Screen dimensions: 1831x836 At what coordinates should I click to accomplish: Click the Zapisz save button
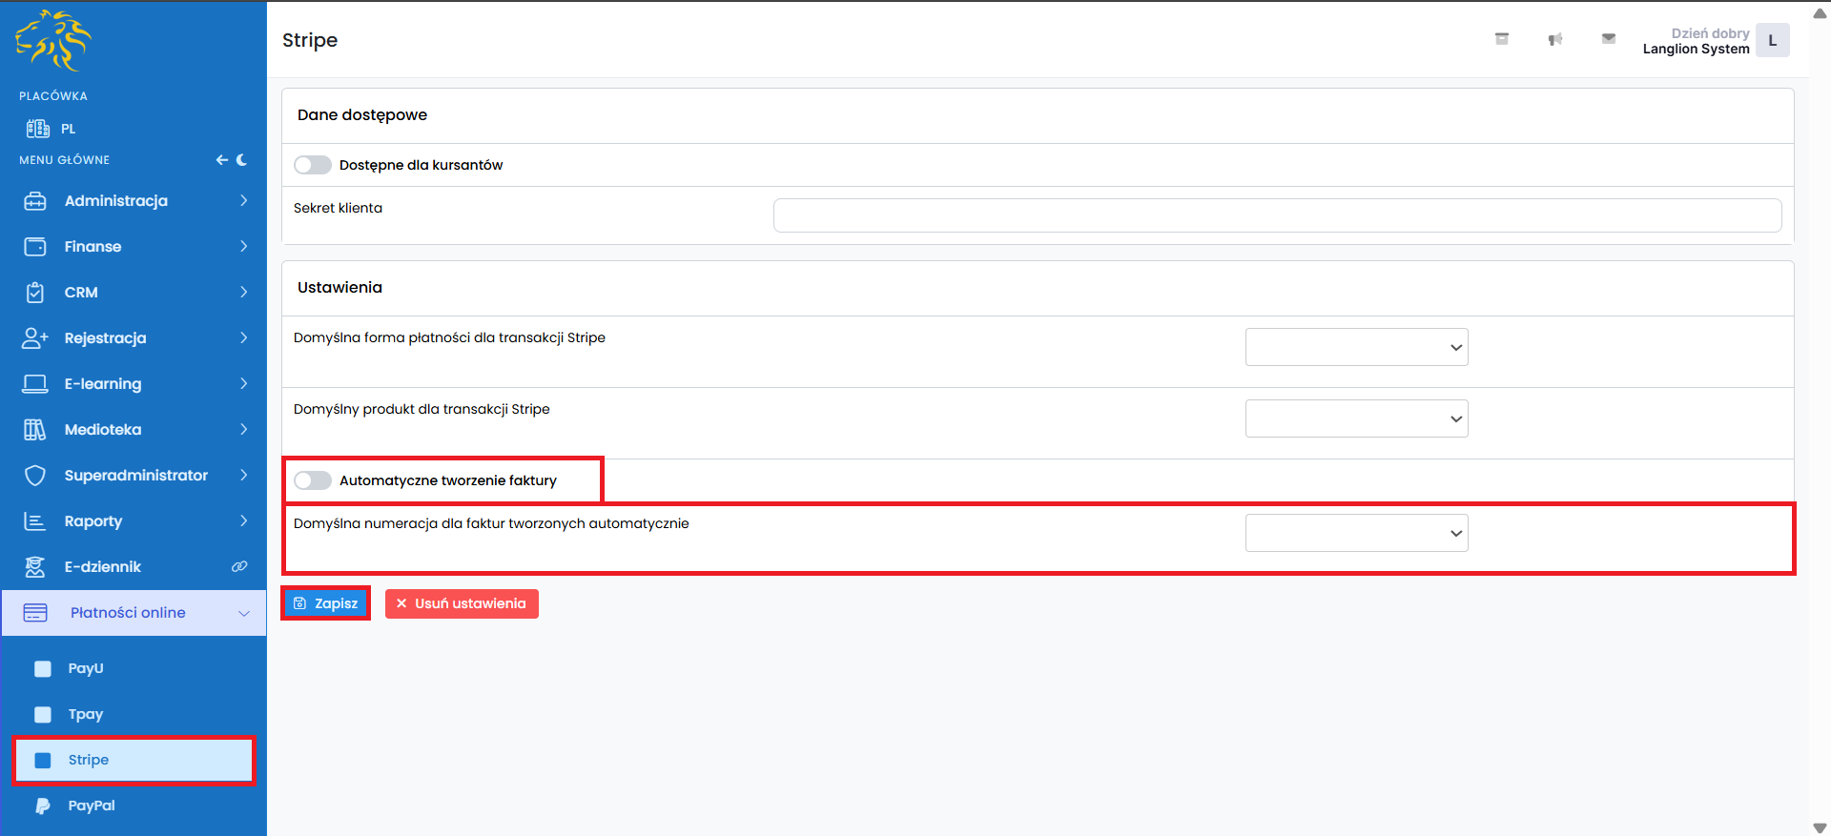click(326, 603)
